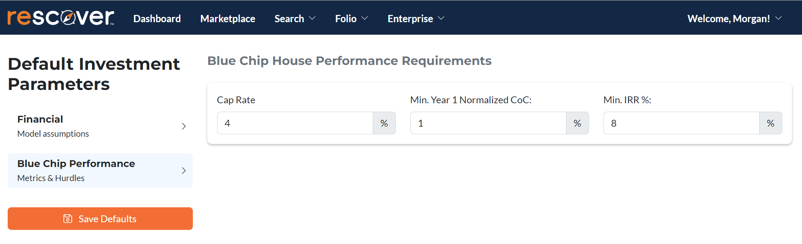Click the Cap Rate percent symbol
This screenshot has height=244, width=802.
click(x=384, y=123)
